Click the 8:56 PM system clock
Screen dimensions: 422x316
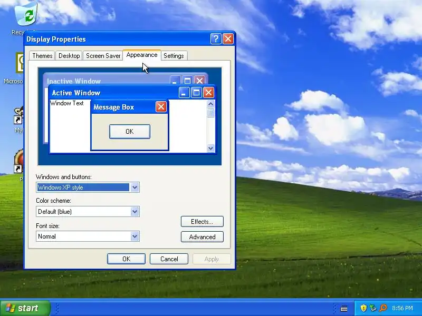click(402, 308)
